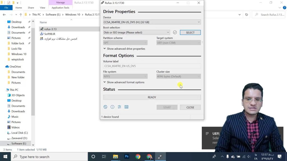Click This PC in the address breadcrumb
The height and width of the screenshot is (161, 287).
36,15
